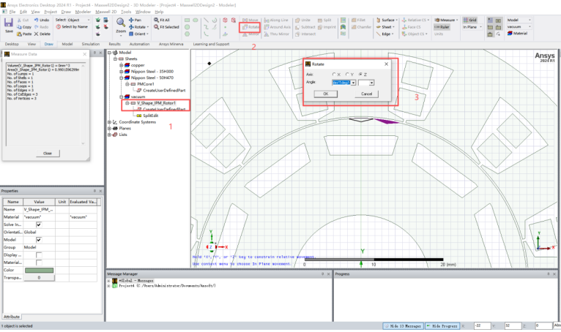
Task: Select V_Shape_IPM_Rotor1 in model tree
Action: [x=156, y=103]
